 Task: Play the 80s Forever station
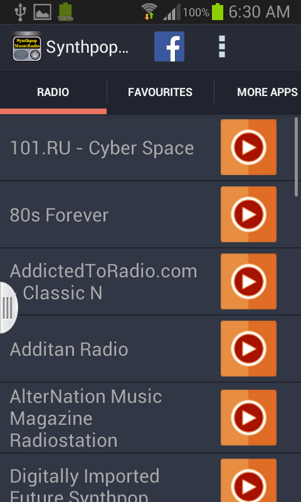point(248,214)
